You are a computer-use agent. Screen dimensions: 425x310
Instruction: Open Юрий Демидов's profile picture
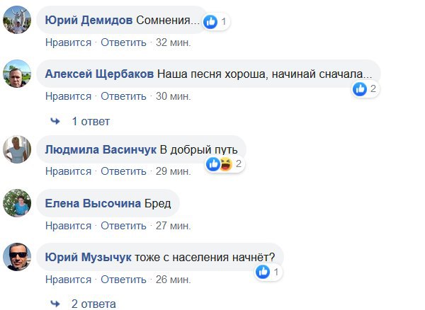click(16, 21)
